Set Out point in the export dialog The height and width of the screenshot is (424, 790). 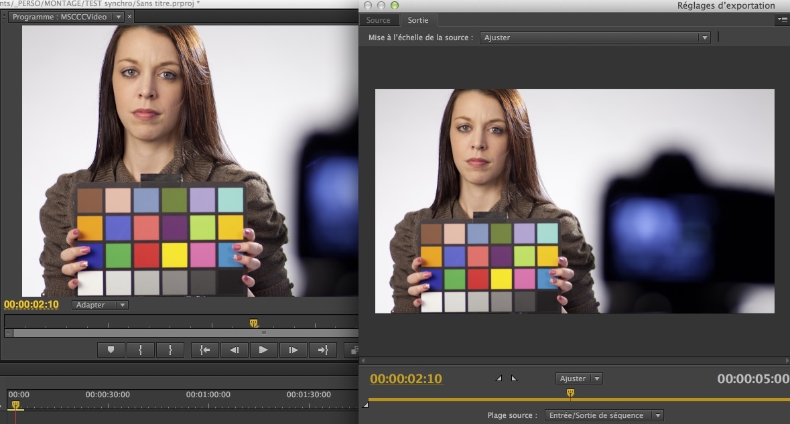click(x=514, y=378)
